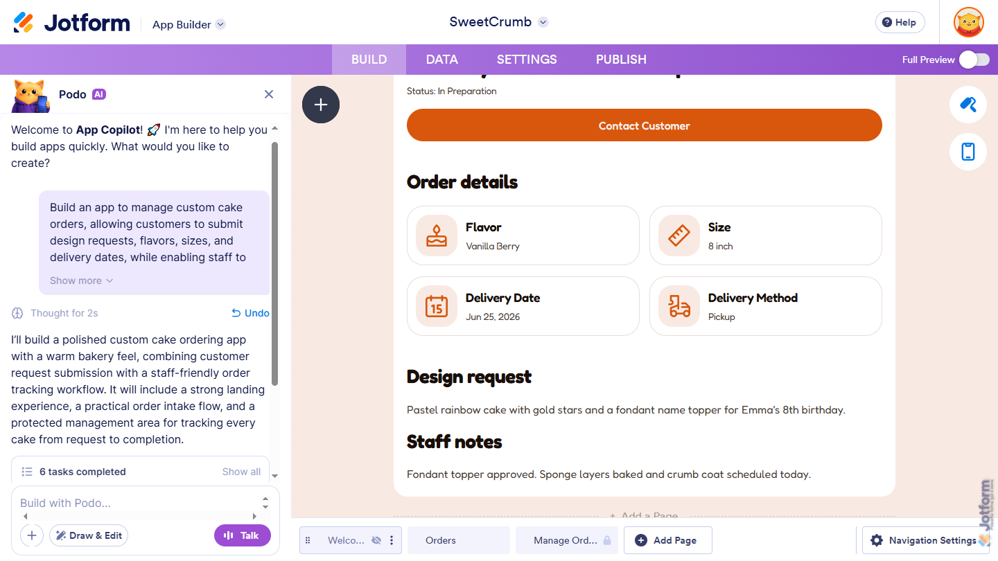This screenshot has height=561, width=998.
Task: Open the Draw & Edit tool
Action: 89,535
